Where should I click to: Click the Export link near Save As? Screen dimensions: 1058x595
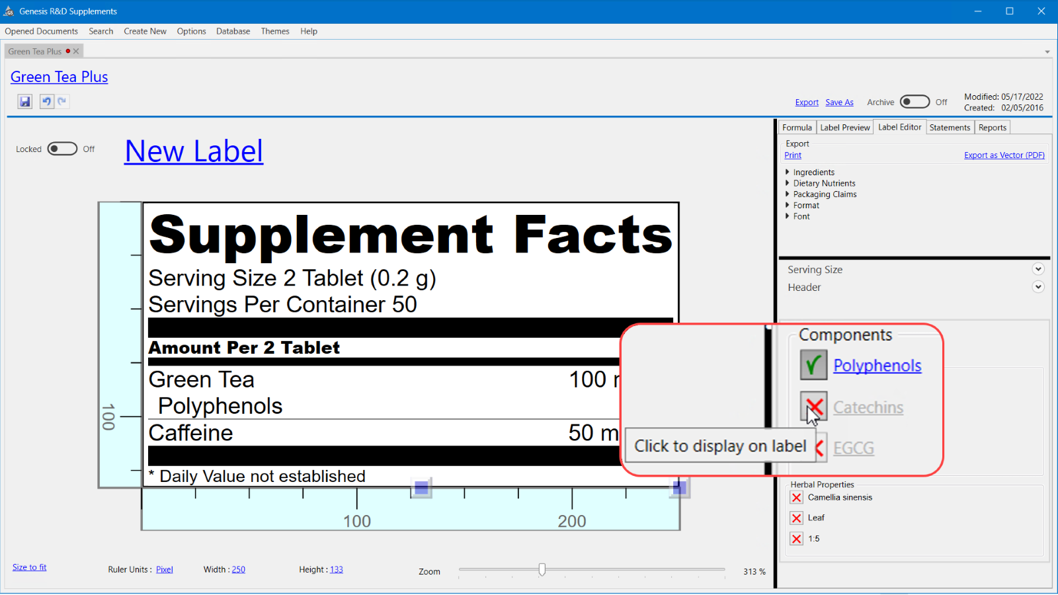807,102
